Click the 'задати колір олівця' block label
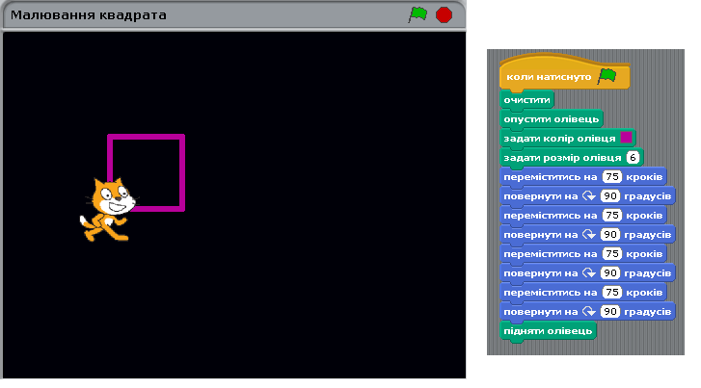Screen dimensions: 701x388 pyautogui.click(x=559, y=139)
